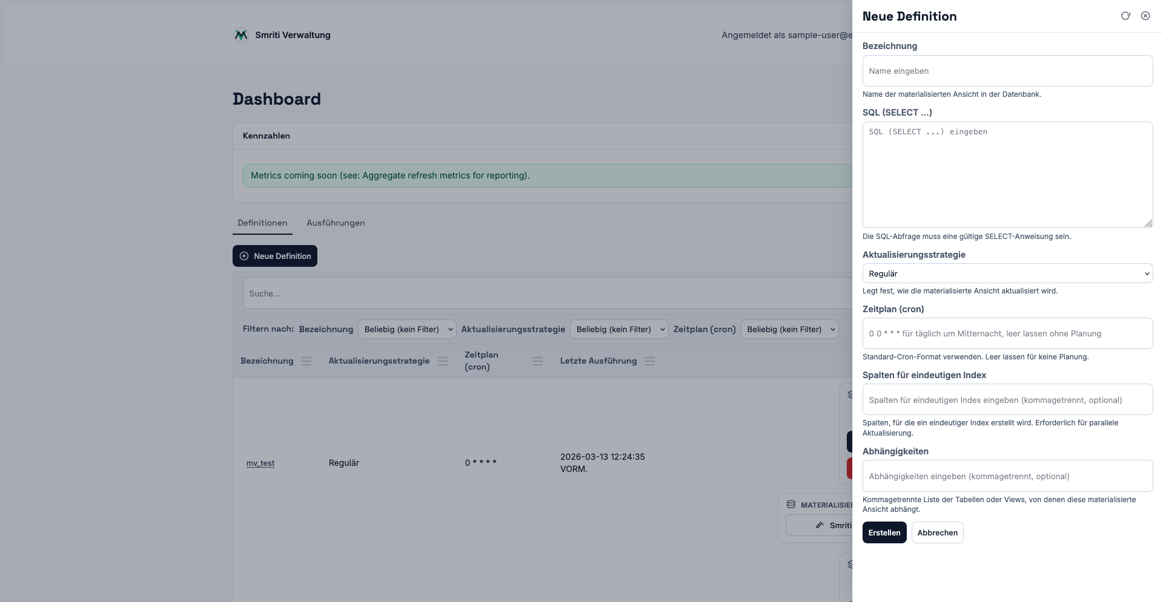This screenshot has height=602, width=1163.
Task: Open the Bezeichnung column menu icon
Action: [x=306, y=361]
